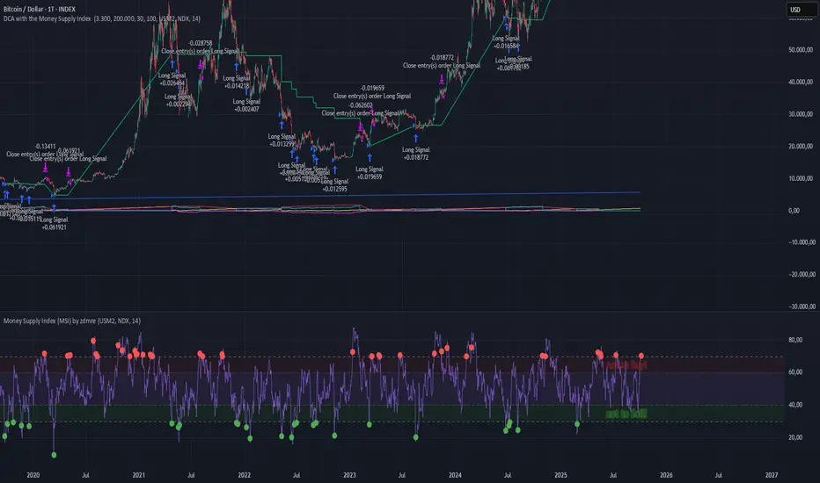
Task: Click the 2021 label on the time axis
Action: (x=139, y=475)
